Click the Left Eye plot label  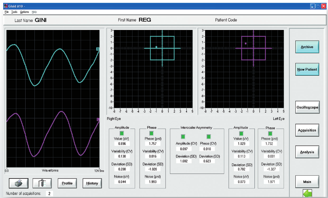point(279,119)
